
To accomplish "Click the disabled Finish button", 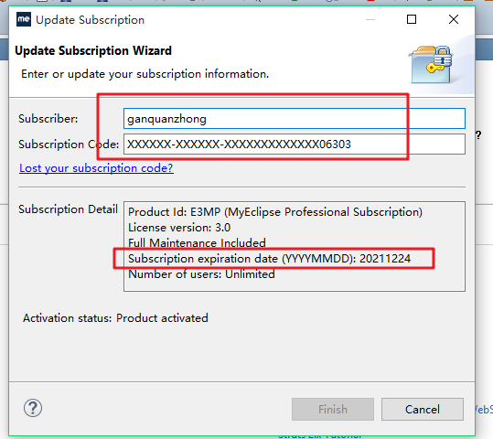I will (x=333, y=410).
